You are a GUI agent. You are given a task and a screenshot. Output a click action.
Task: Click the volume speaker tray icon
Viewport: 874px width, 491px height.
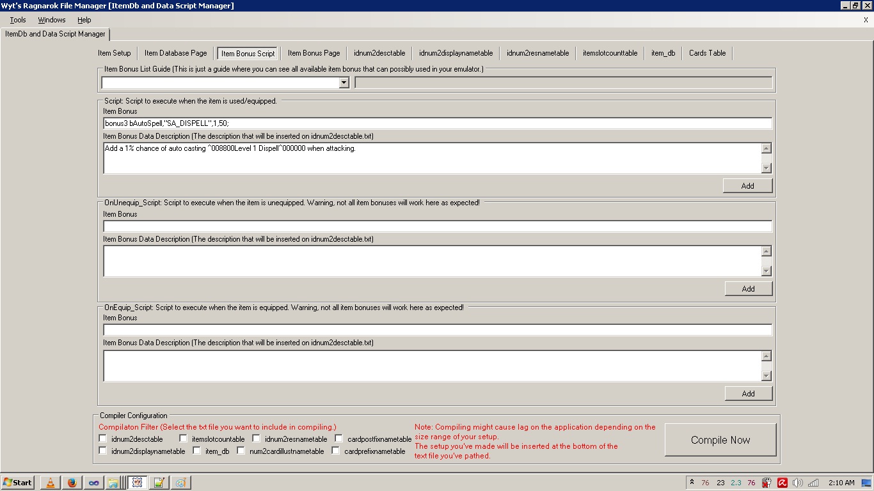coord(797,483)
